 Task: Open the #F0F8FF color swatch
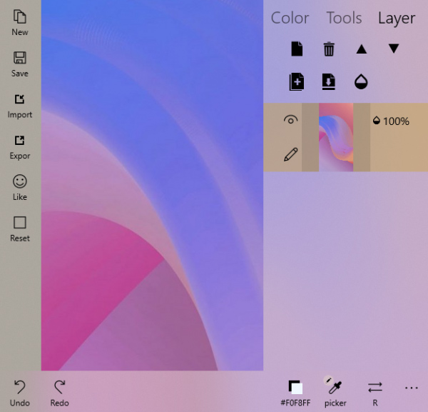[x=295, y=393]
